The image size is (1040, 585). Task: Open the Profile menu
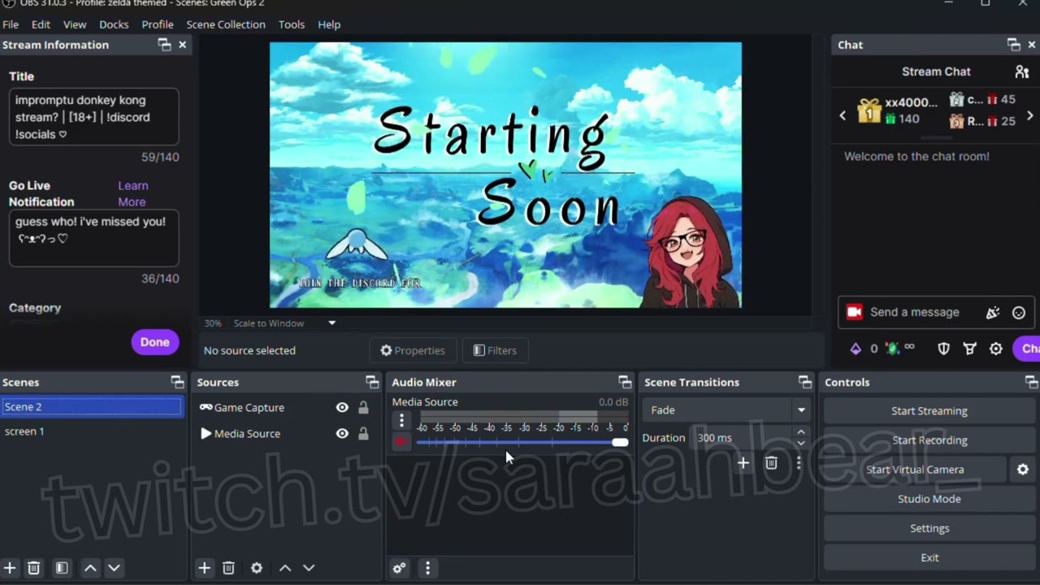(x=158, y=24)
